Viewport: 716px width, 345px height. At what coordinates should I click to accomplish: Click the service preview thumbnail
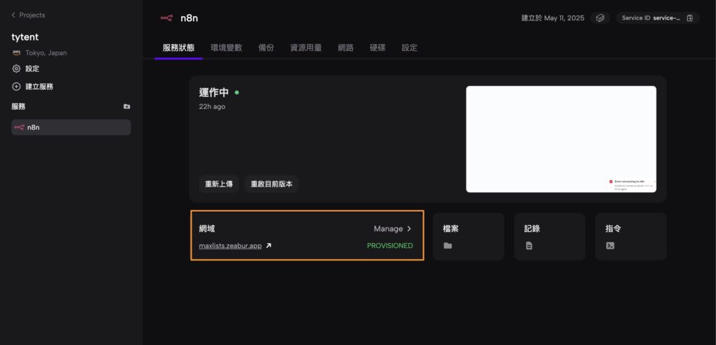point(561,139)
